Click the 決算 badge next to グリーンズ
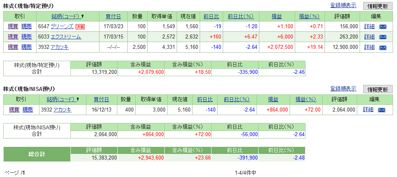397x177 pixels. point(80,27)
